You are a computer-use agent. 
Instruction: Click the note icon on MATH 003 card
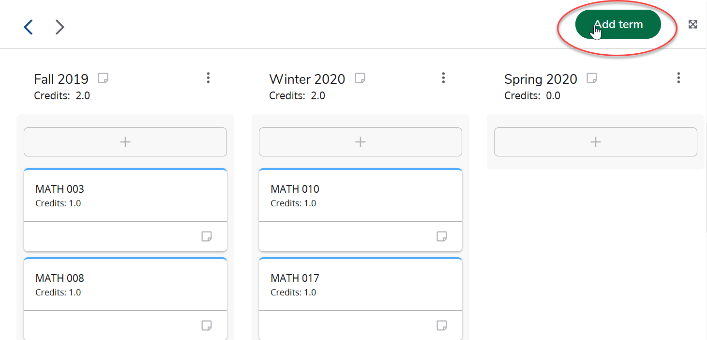(x=207, y=236)
